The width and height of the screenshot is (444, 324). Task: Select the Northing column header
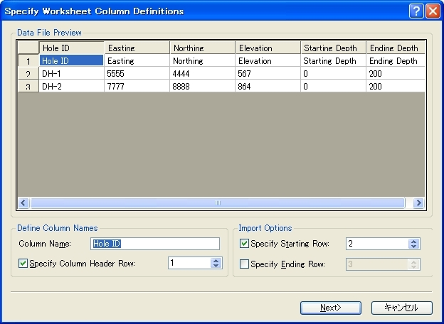pos(202,48)
